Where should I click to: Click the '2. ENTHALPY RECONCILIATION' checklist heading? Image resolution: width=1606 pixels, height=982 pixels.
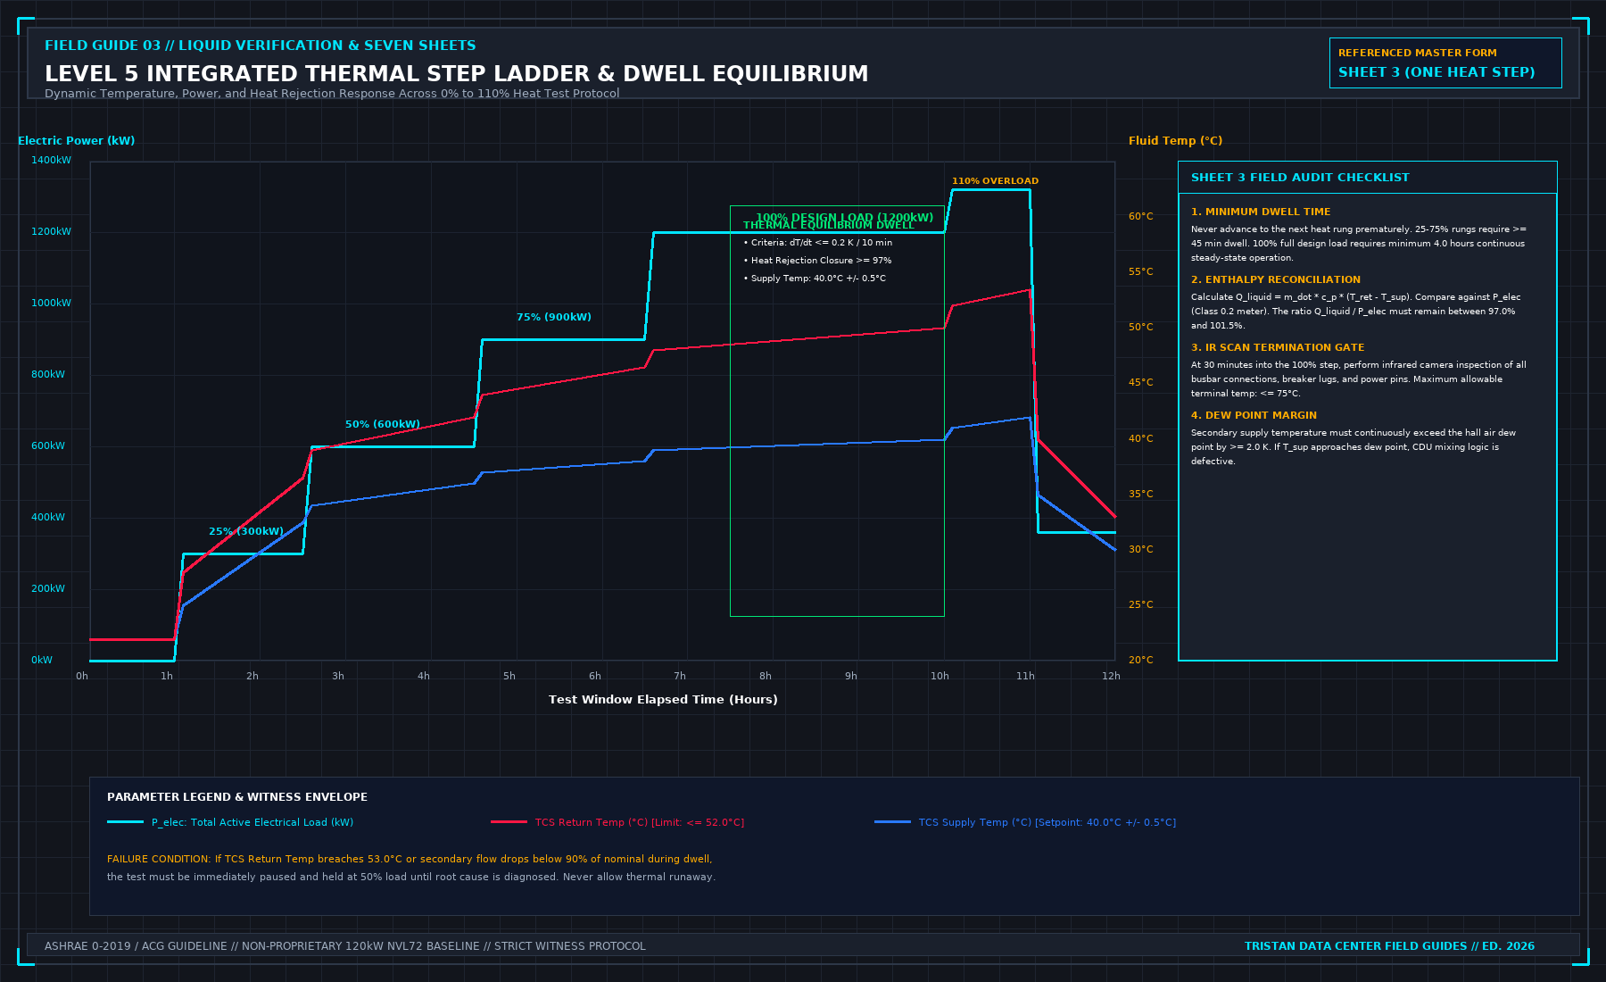tap(1276, 279)
